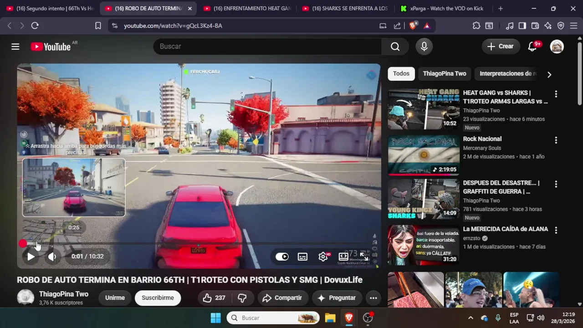Select the ThiagoPina Two filter chip
Viewport: 583px width, 328px height.
click(445, 73)
